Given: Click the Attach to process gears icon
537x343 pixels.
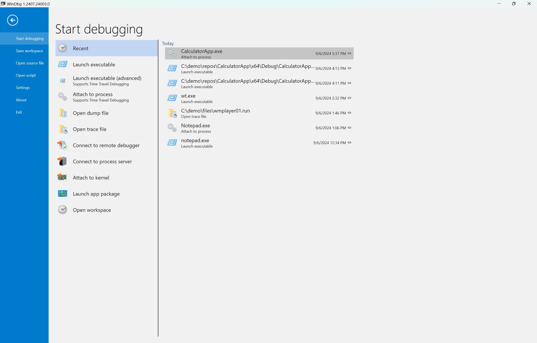Looking at the screenshot, I should pos(62,97).
